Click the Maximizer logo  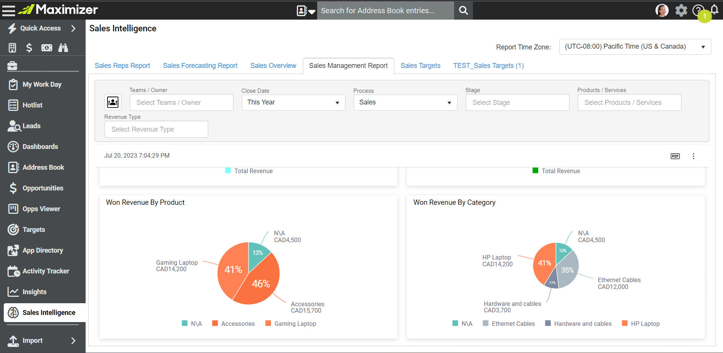pyautogui.click(x=58, y=9)
